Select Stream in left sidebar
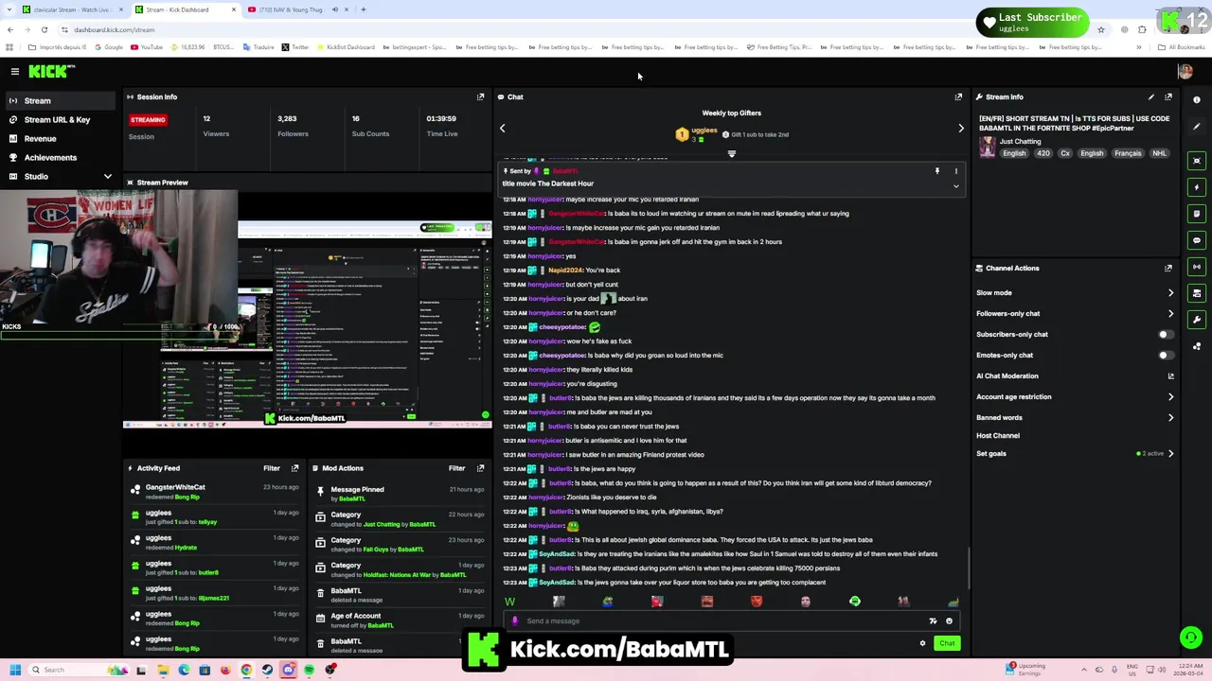1212x681 pixels. (x=62, y=100)
